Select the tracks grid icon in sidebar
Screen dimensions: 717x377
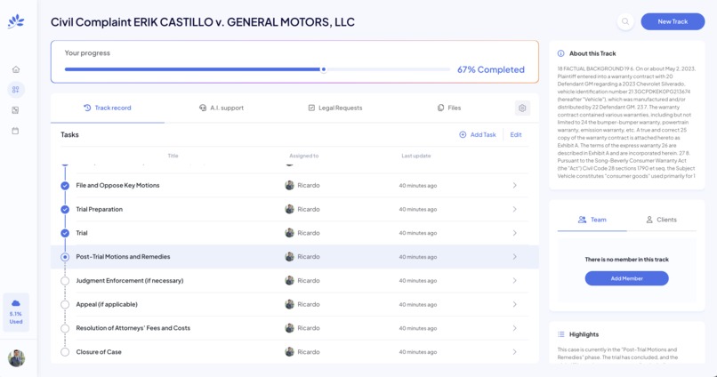pyautogui.click(x=16, y=90)
